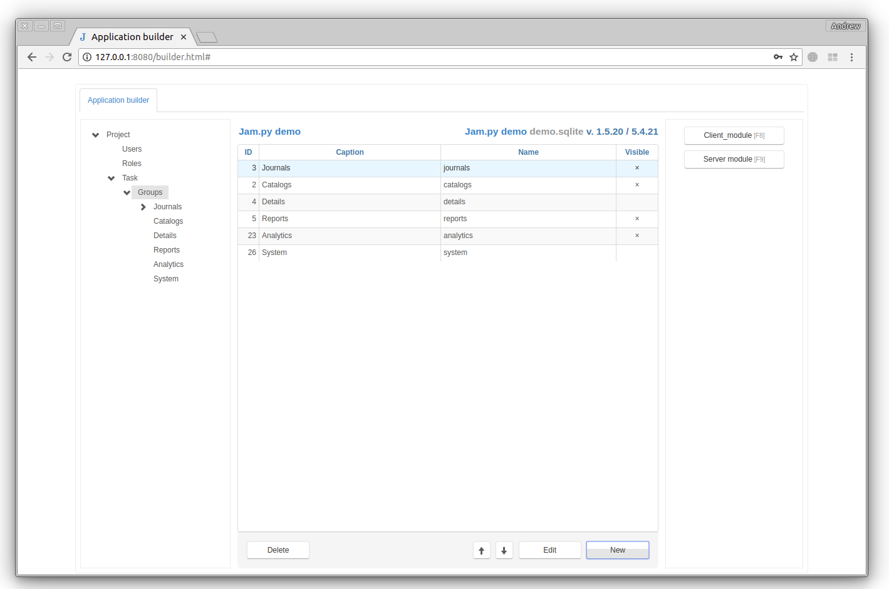This screenshot has height=589, width=889.
Task: Select the Journals caption cell in table
Action: [350, 168]
